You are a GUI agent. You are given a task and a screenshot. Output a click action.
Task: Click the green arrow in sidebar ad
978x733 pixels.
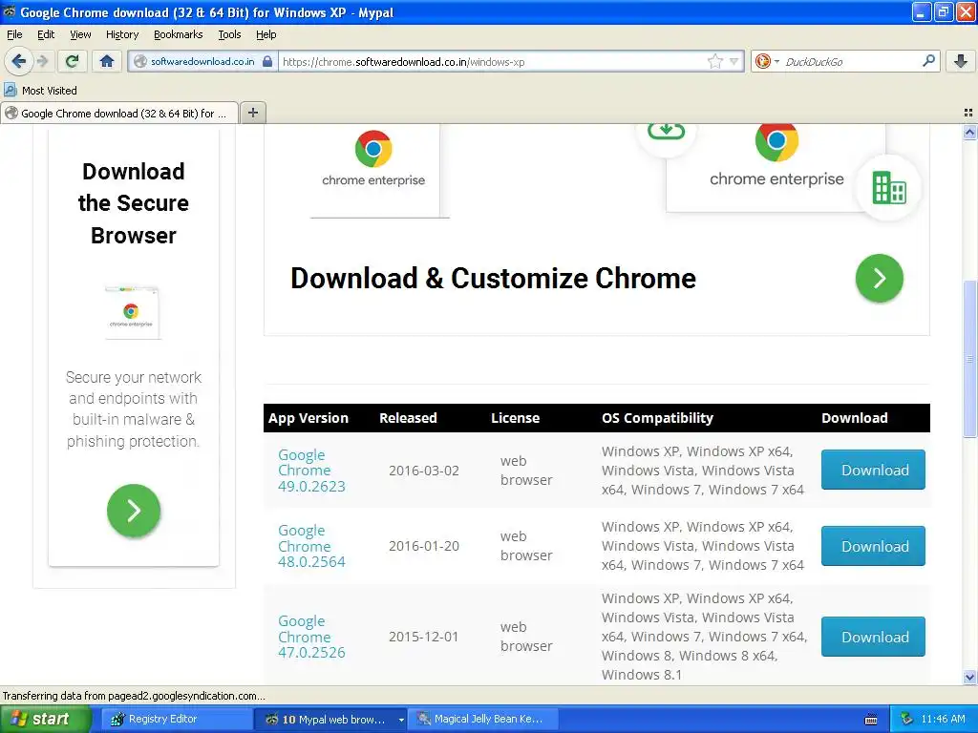[134, 511]
